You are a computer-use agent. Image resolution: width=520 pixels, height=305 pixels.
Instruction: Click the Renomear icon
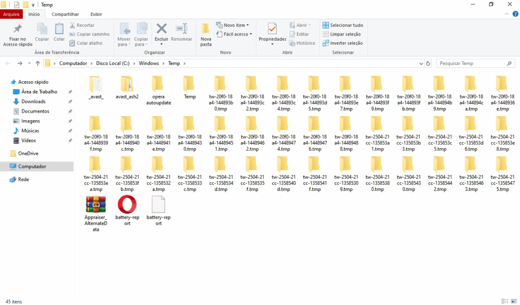tap(182, 31)
